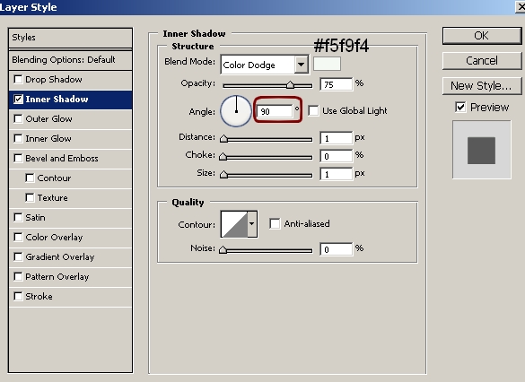
Task: Tick the Inner Glow checkbox
Action: [x=18, y=138]
